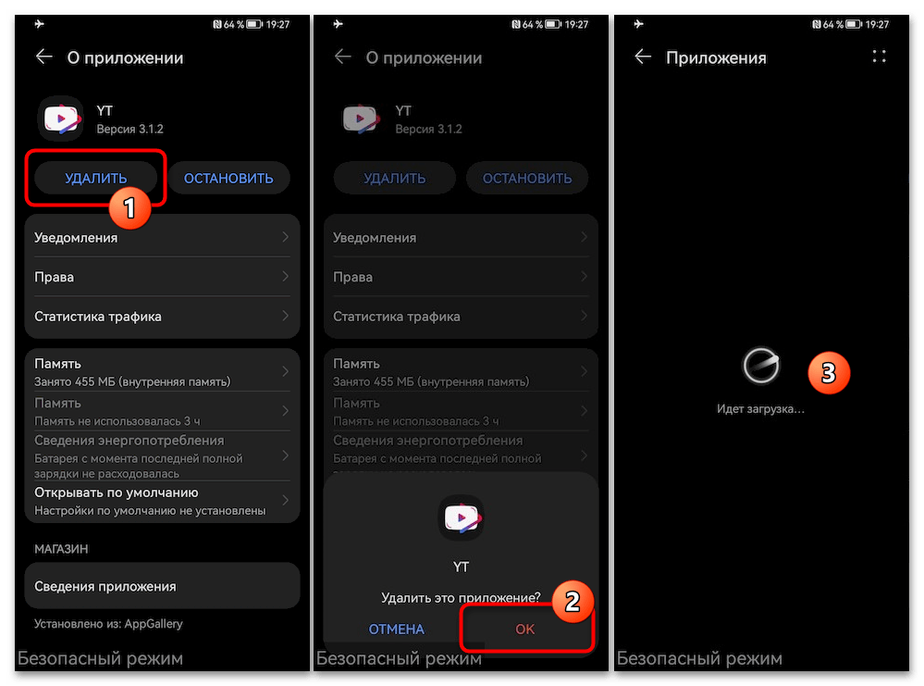This screenshot has width=924, height=686.
Task: Tap ОСТАНОВИТЬ in the first screen
Action: [x=228, y=178]
